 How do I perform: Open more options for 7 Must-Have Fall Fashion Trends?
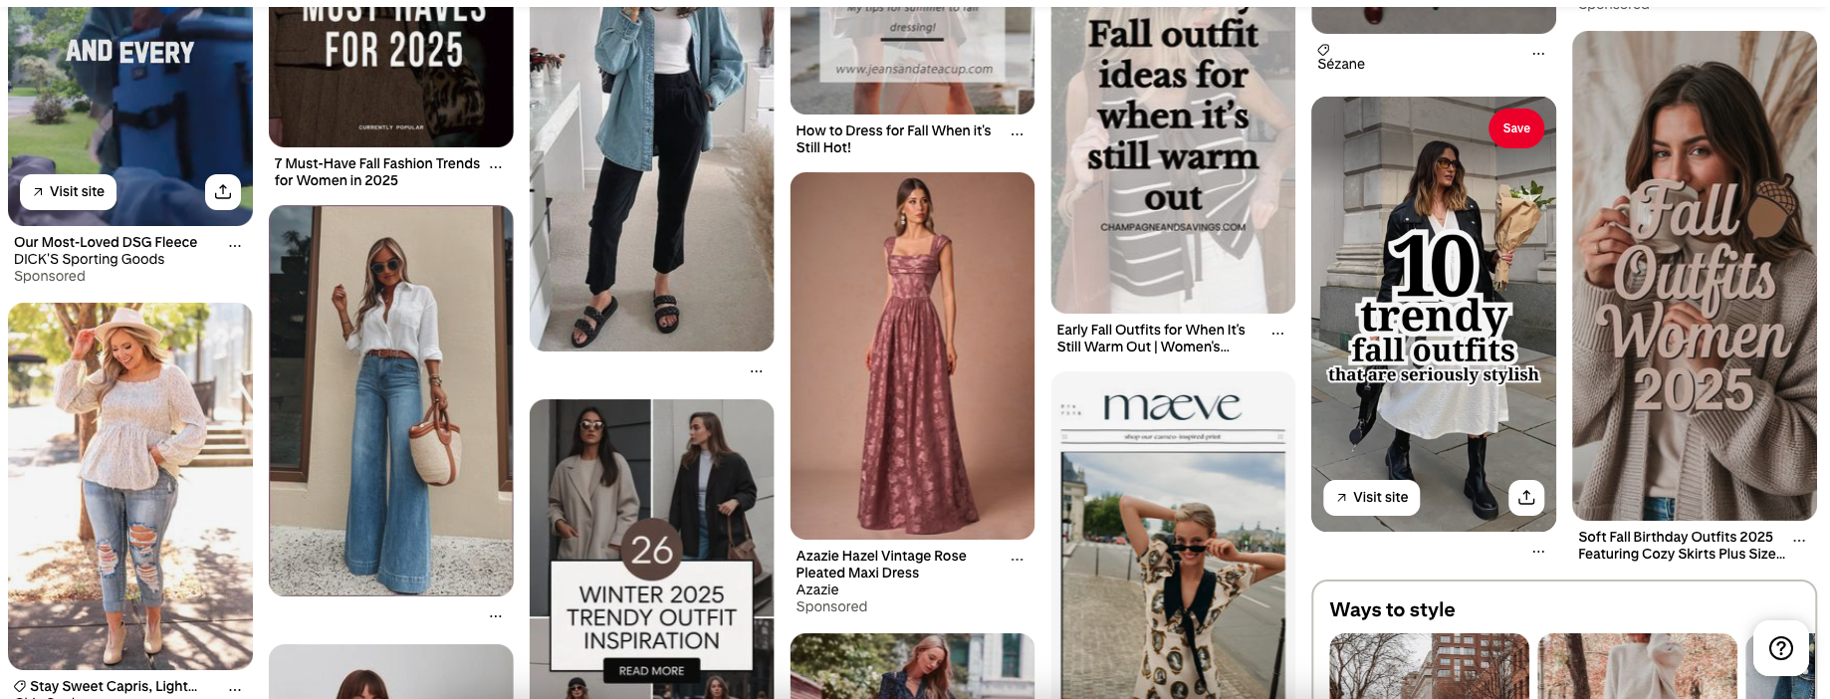[496, 165]
